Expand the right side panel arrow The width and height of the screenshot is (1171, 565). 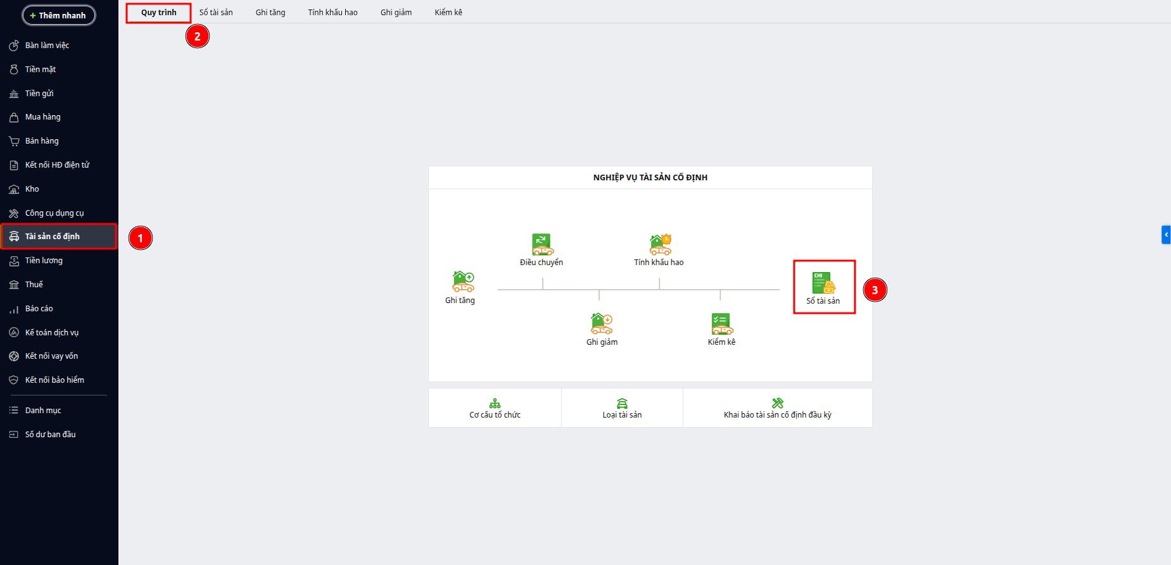pyautogui.click(x=1166, y=235)
